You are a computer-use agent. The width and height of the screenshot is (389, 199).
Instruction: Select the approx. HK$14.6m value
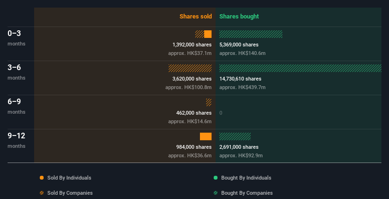pyautogui.click(x=190, y=122)
